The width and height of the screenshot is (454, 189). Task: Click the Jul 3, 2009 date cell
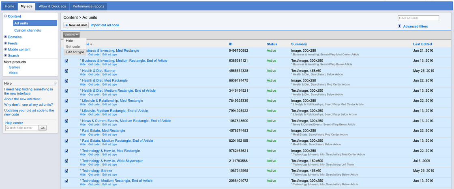[x=422, y=161]
